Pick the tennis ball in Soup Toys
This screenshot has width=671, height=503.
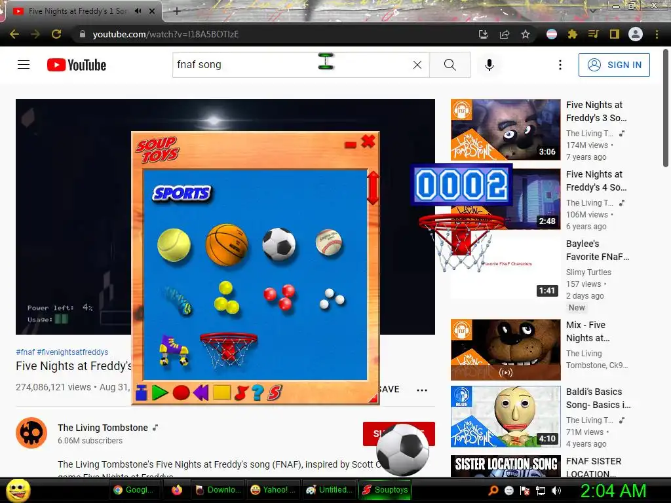(x=174, y=245)
